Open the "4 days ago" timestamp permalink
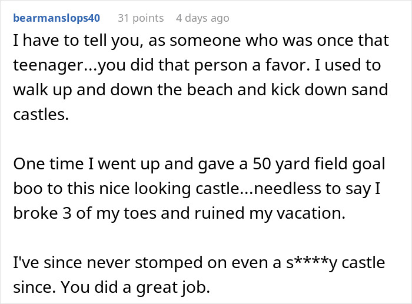 pos(202,18)
